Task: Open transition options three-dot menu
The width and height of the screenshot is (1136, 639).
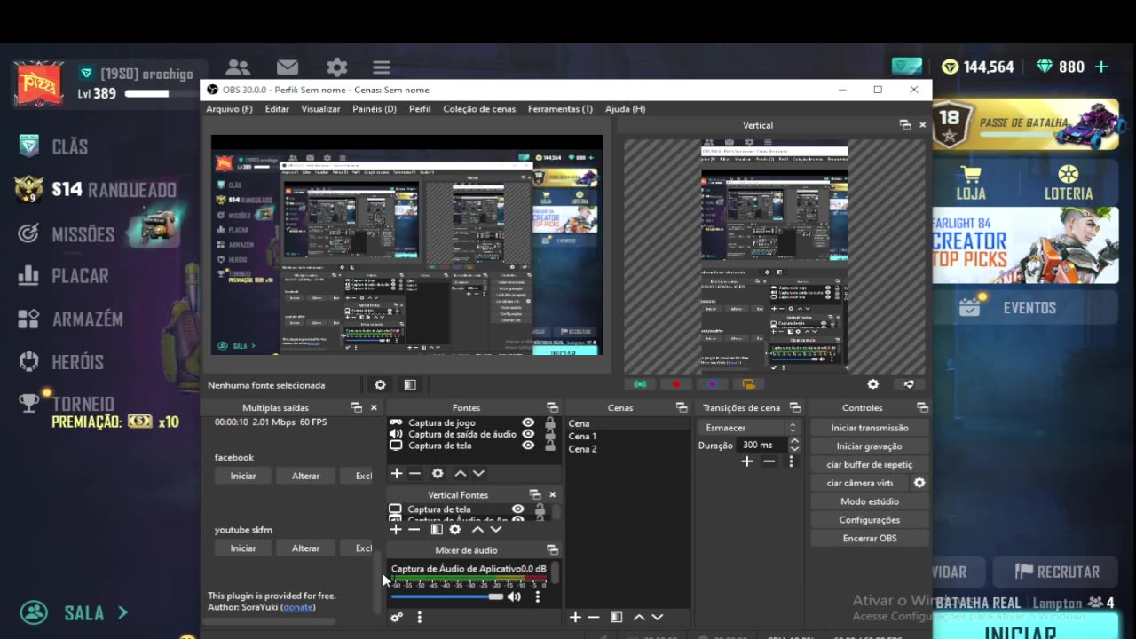Action: tap(791, 461)
